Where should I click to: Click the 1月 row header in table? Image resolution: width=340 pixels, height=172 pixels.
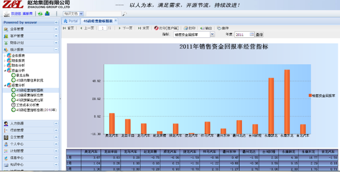(74, 158)
